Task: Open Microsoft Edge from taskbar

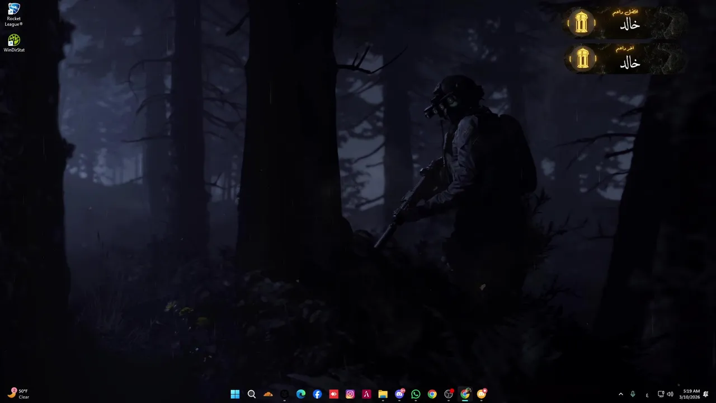Action: coord(301,394)
